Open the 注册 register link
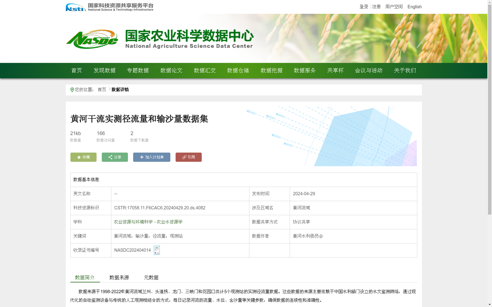This screenshot has height=307, width=492. [x=376, y=7]
